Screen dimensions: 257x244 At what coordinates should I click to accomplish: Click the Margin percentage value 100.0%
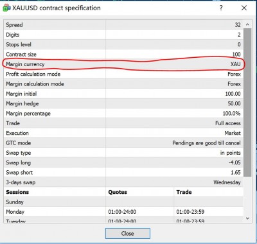click(x=231, y=114)
